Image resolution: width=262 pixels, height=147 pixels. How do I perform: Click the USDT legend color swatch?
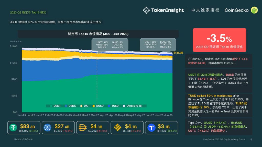[x=51, y=106]
